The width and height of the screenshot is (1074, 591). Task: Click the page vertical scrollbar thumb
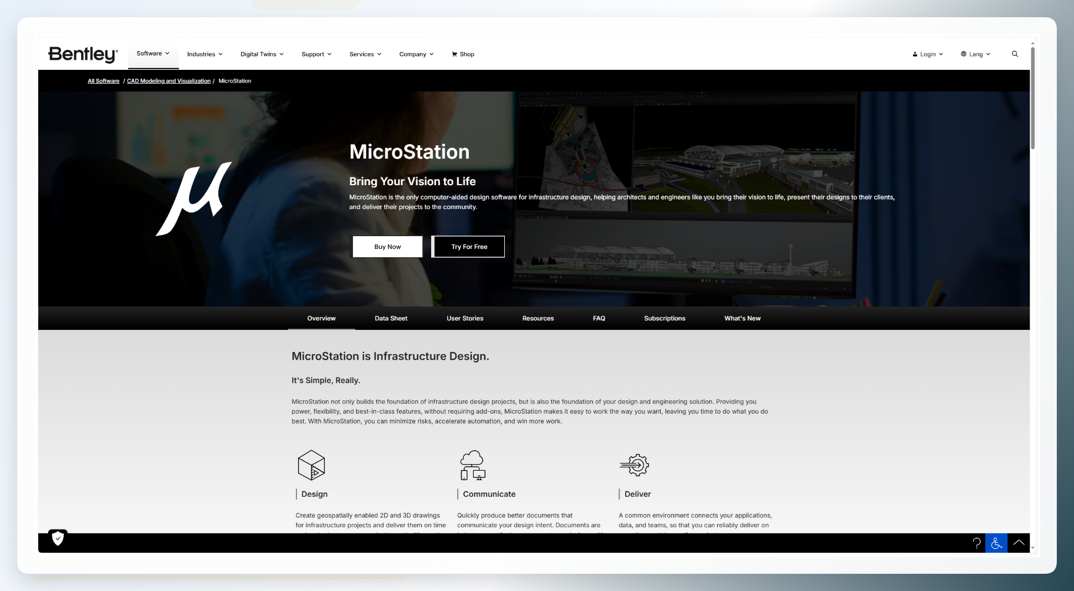click(1033, 98)
